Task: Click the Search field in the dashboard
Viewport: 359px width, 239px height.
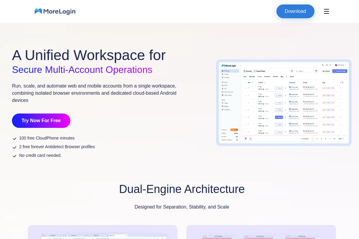Action: pos(305,71)
